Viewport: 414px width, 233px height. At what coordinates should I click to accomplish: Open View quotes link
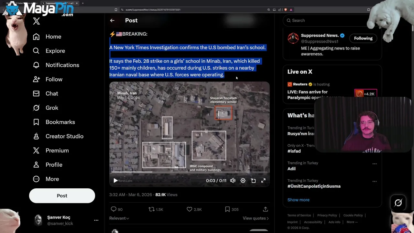(256, 218)
